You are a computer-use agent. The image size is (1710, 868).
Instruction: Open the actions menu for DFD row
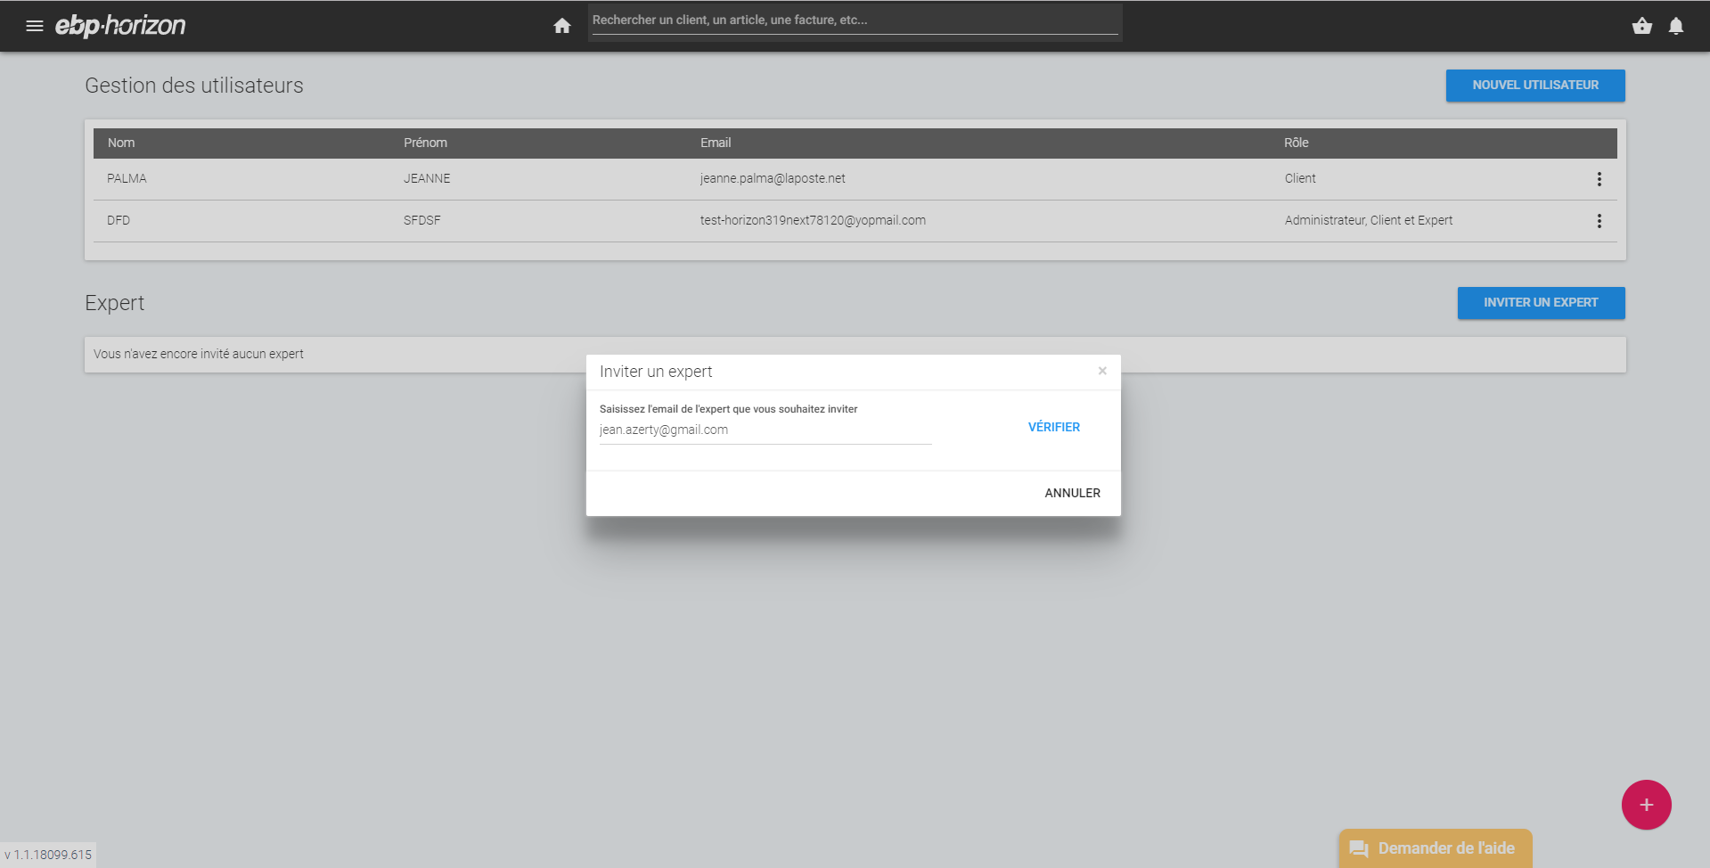[x=1600, y=221]
